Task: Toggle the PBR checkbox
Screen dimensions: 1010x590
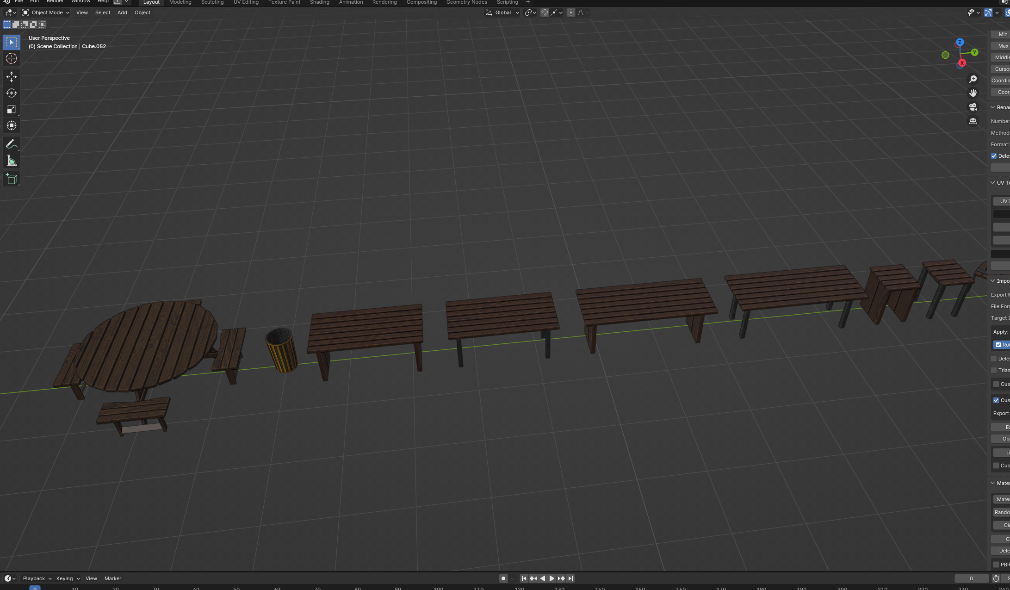Action: (x=996, y=565)
